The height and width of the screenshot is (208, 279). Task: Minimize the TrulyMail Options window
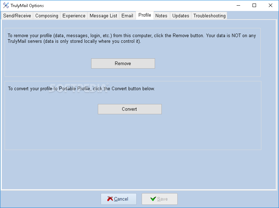238,6
